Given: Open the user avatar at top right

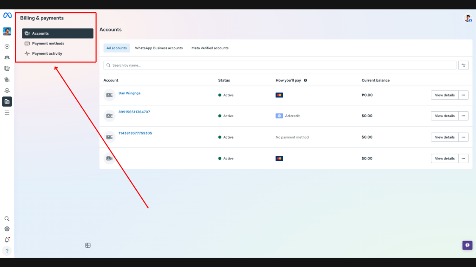Looking at the screenshot, I should 468,18.
